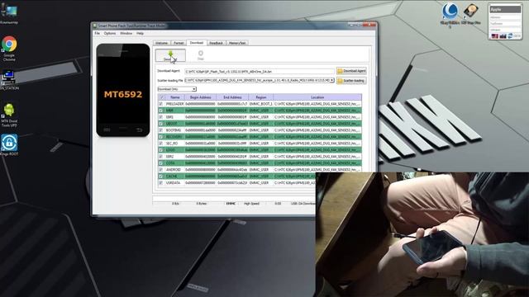Click EMMC in the status bar

[231, 204]
